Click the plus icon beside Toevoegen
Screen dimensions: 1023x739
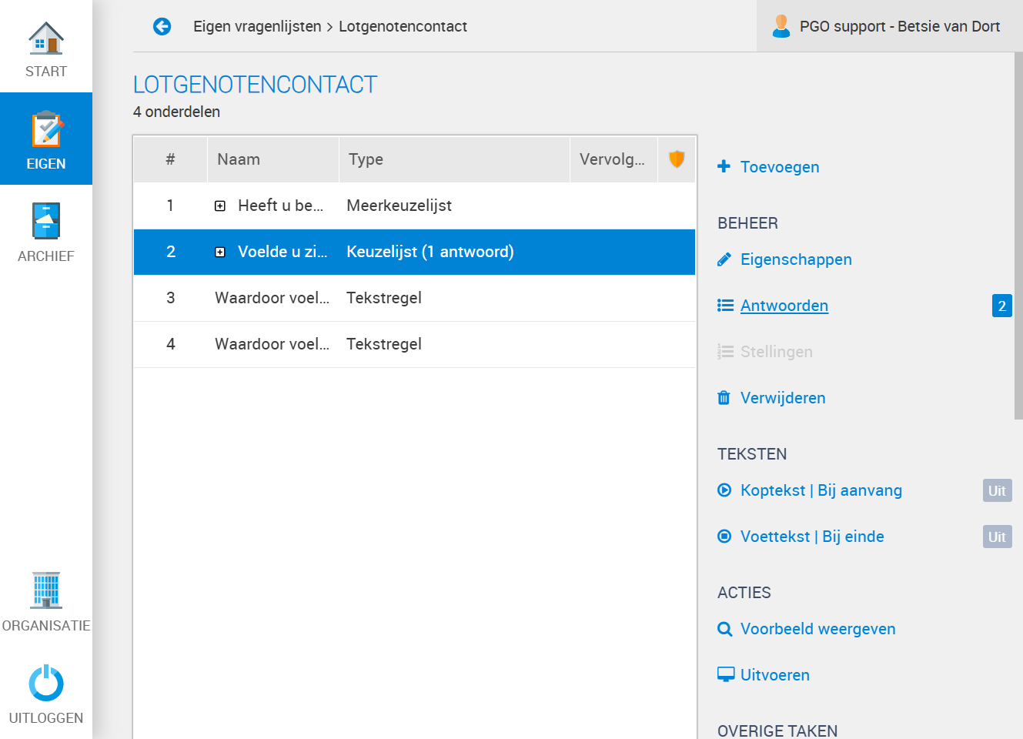coord(724,166)
